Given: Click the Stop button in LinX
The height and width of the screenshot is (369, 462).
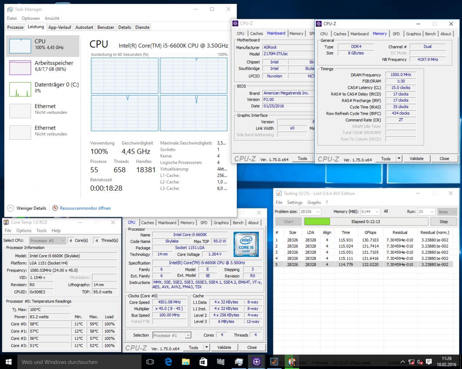Looking at the screenshot, I should click(x=444, y=222).
